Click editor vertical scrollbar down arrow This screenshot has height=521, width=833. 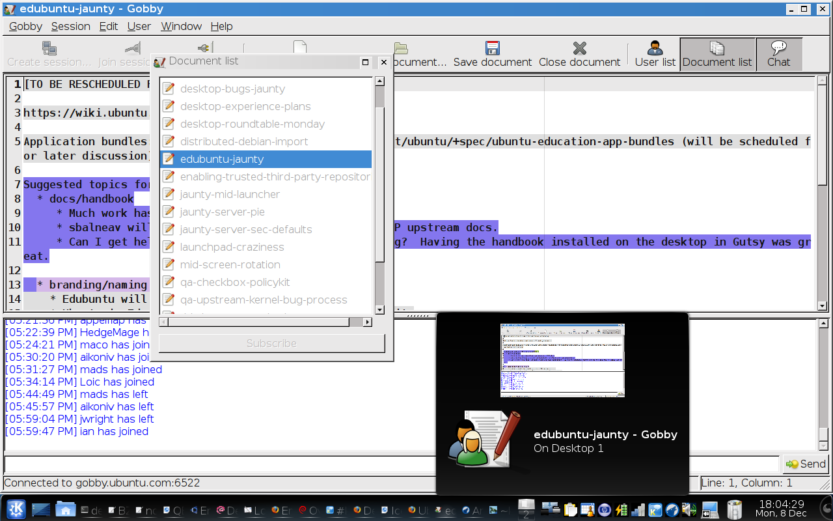click(823, 306)
